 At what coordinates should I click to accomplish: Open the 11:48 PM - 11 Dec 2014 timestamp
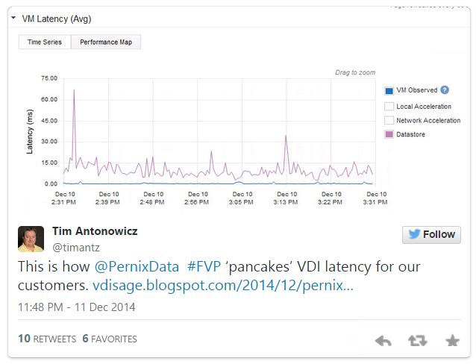77,307
